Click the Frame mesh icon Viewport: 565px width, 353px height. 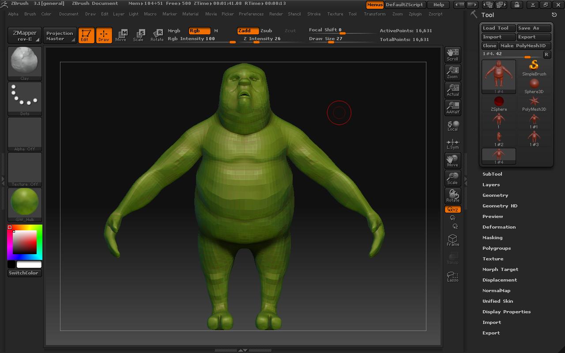(x=452, y=240)
